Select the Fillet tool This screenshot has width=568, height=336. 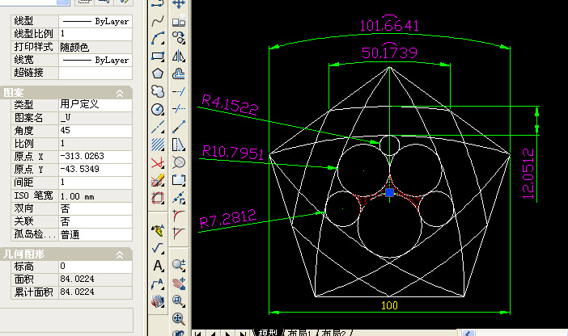pyautogui.click(x=179, y=216)
